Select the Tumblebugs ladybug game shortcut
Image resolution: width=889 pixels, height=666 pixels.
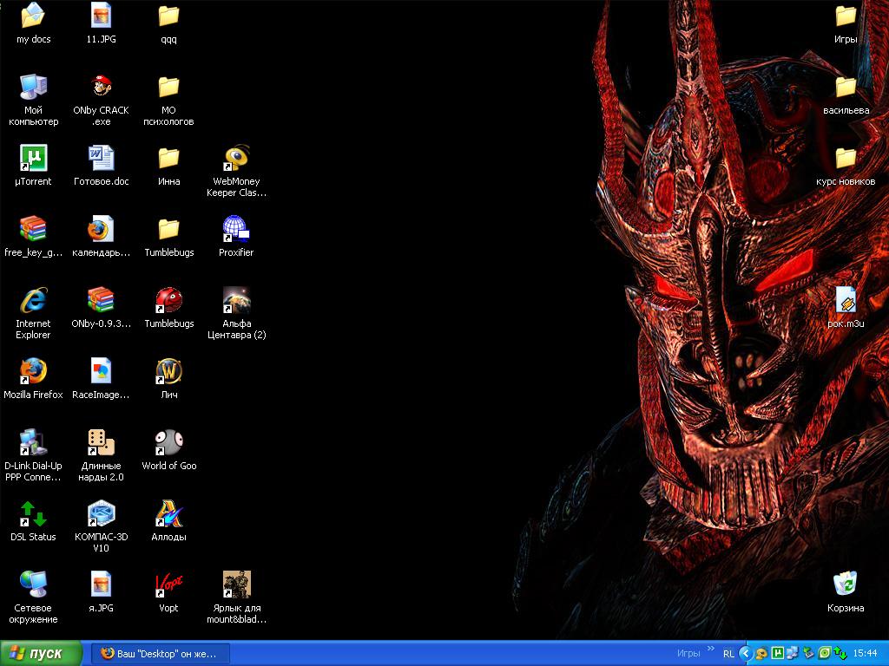click(x=168, y=300)
